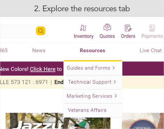Open the Quotes dollar bubble icon

pyautogui.click(x=107, y=27)
